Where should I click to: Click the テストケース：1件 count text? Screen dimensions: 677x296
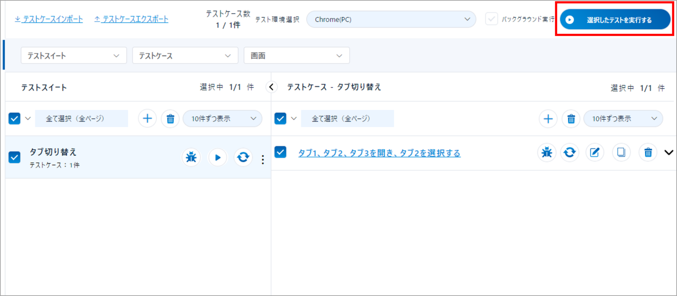coord(55,165)
